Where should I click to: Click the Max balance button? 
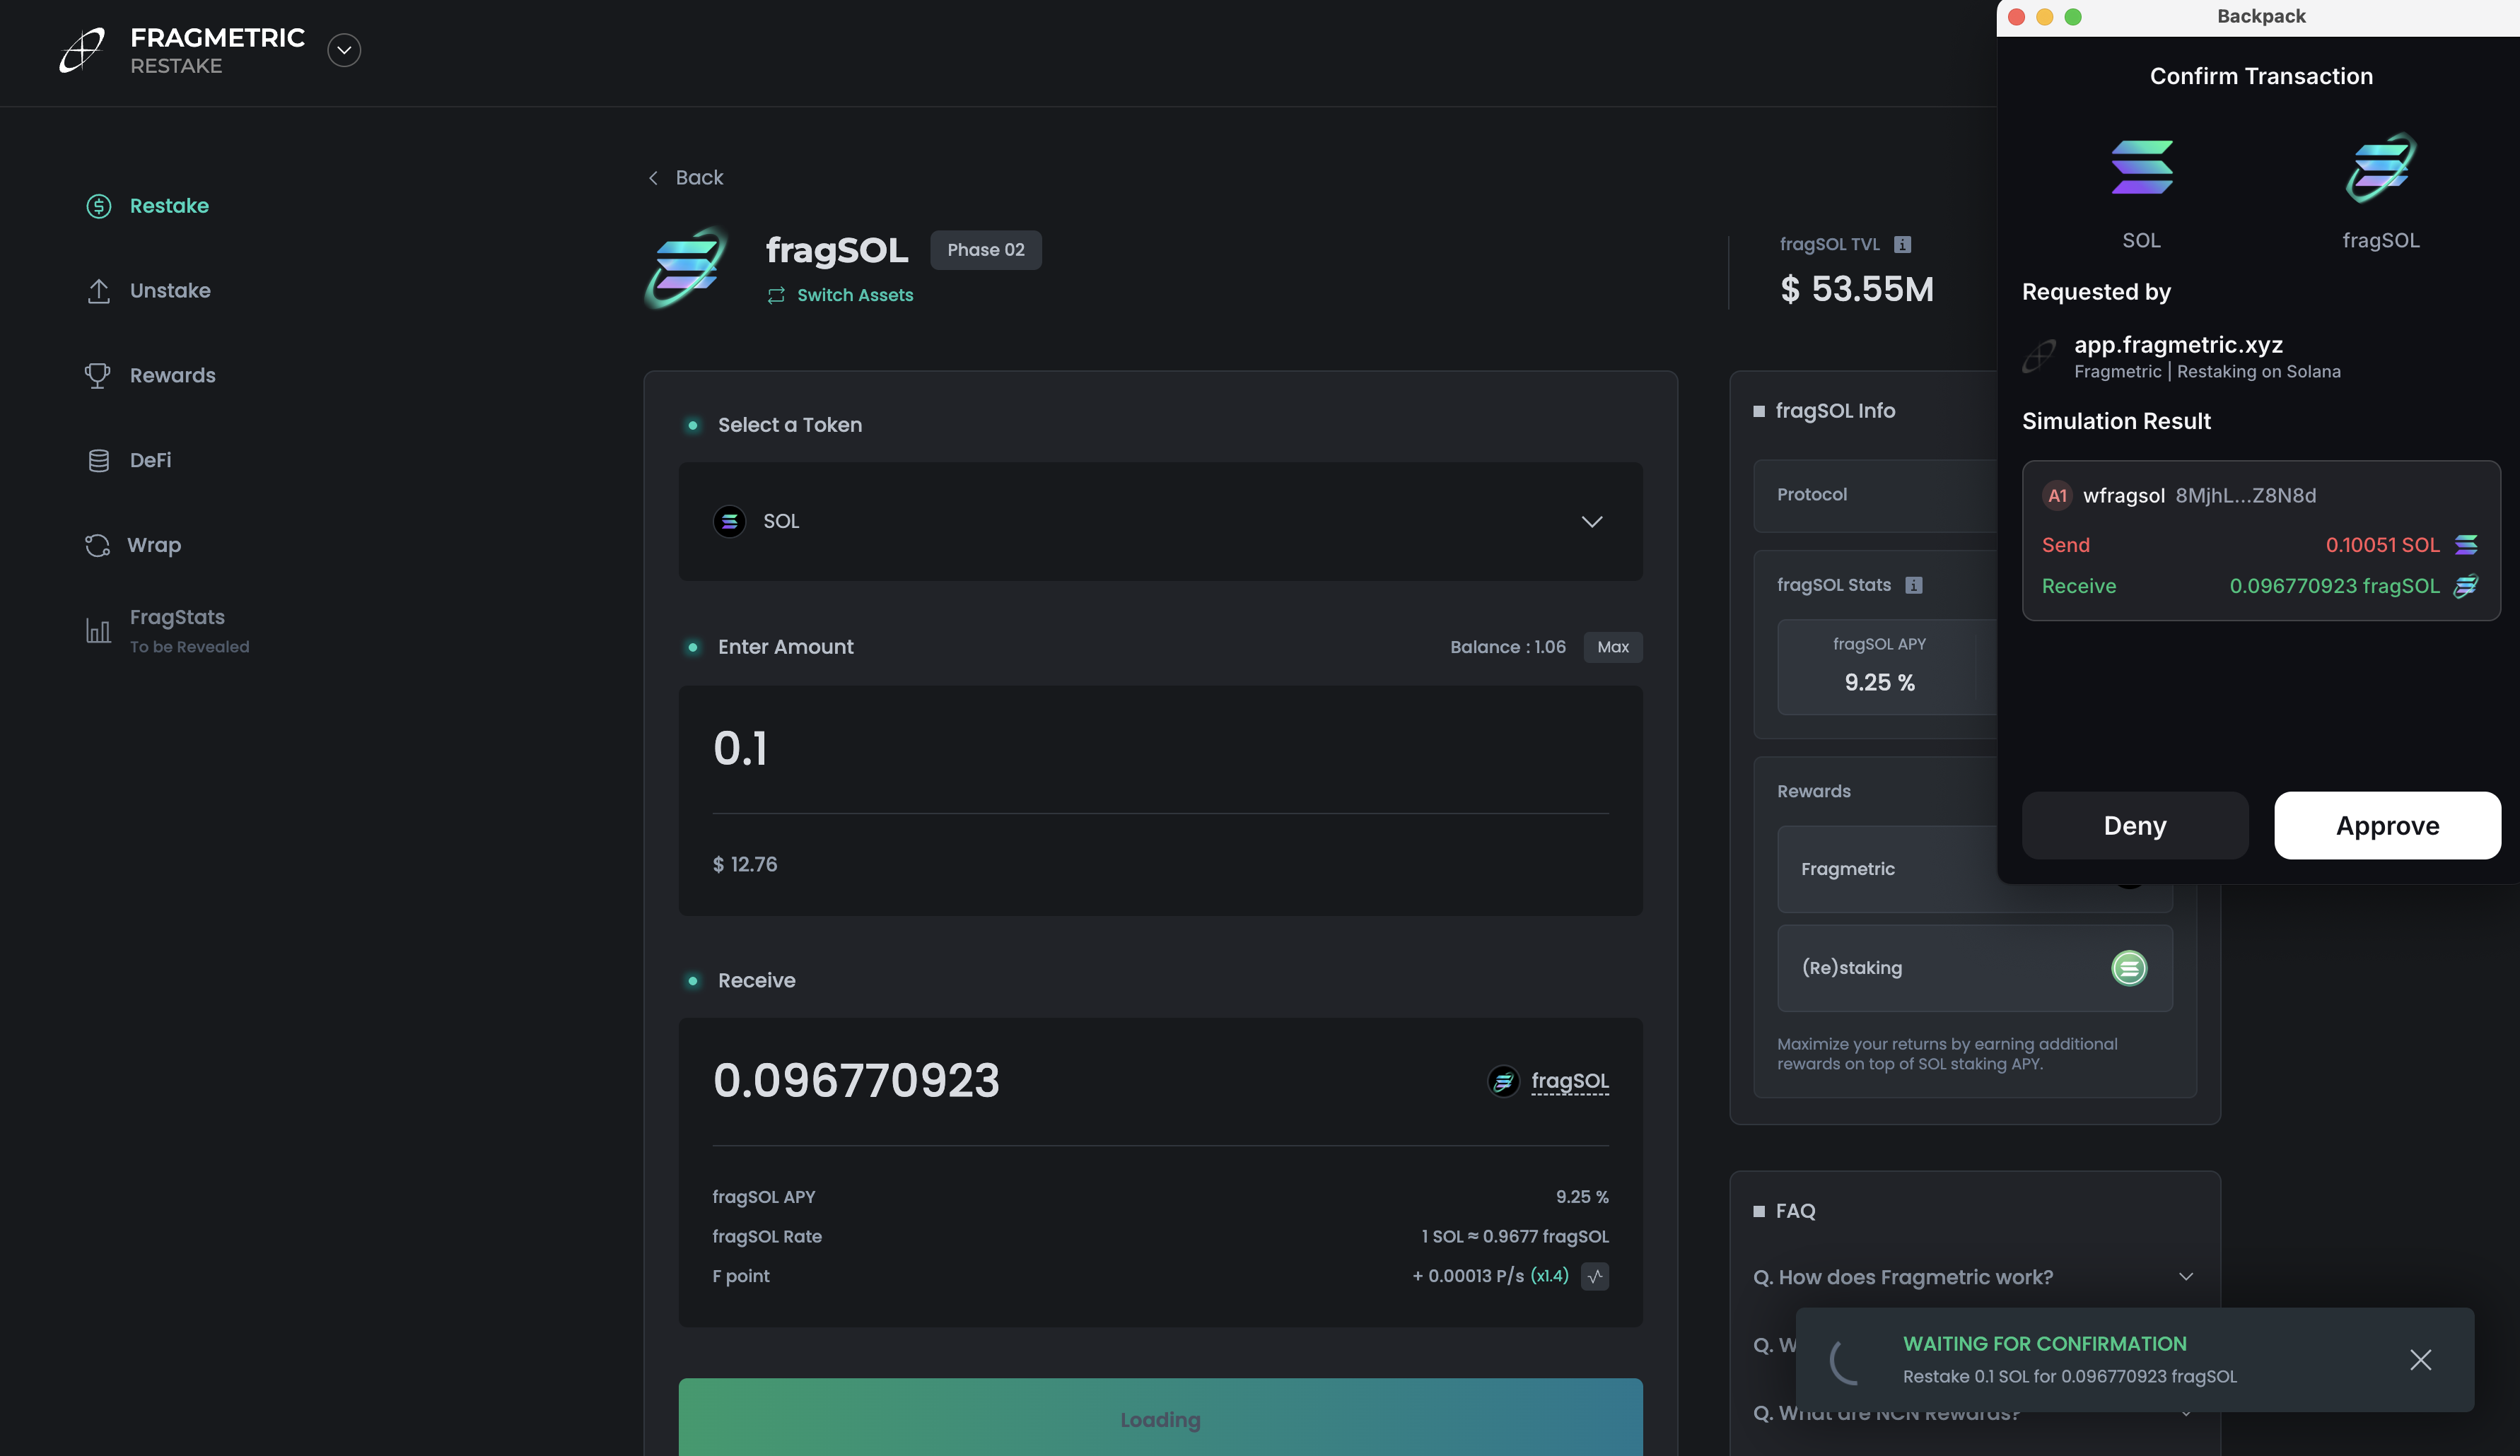coord(1612,647)
